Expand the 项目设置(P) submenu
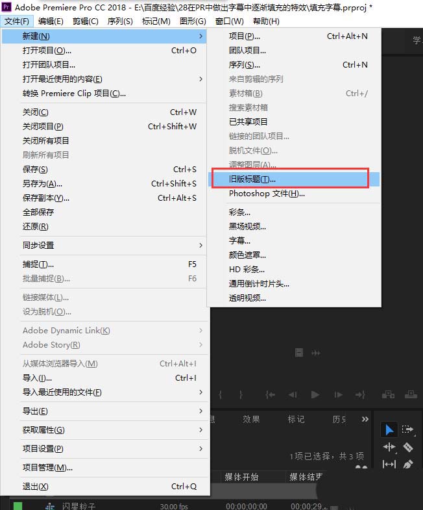 tap(200, 449)
